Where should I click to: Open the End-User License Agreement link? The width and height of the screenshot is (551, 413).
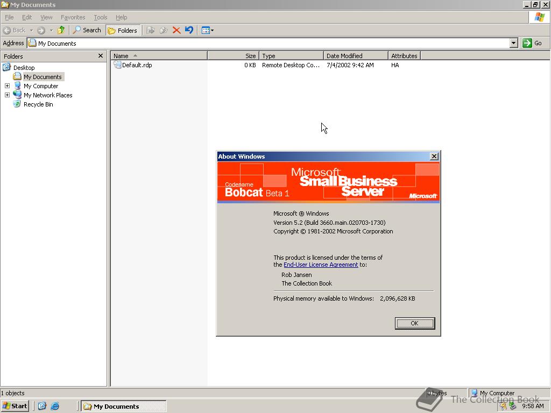coord(321,265)
